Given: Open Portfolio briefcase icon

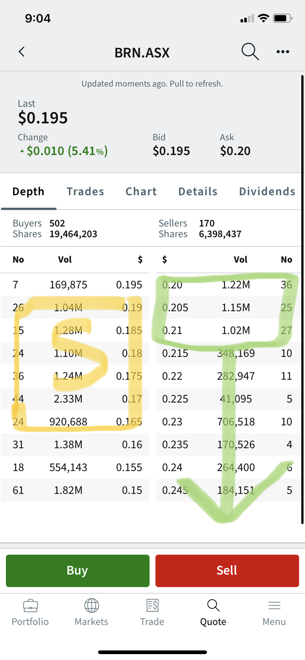Looking at the screenshot, I should [x=30, y=605].
